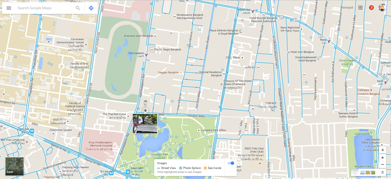
Task: Show my current location
Action: (382, 150)
